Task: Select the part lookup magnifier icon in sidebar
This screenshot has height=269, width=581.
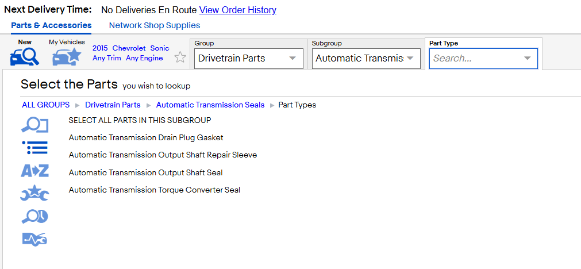Action: (x=35, y=126)
